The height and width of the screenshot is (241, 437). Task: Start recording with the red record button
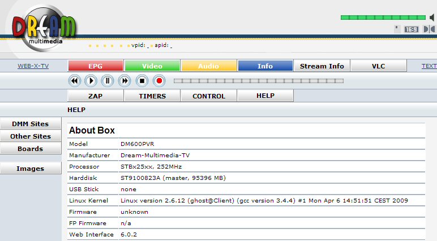coord(159,81)
